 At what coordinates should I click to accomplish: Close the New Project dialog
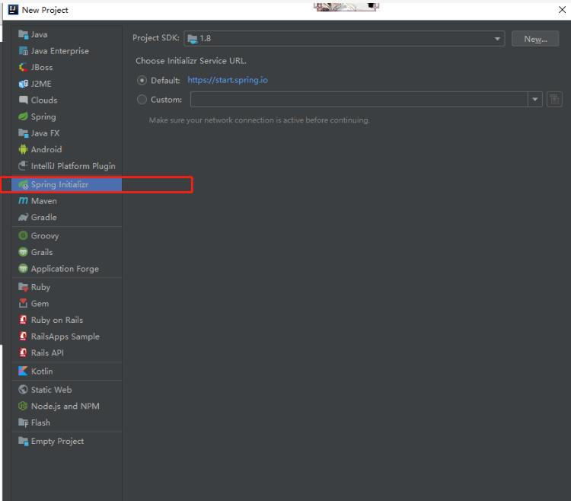[562, 10]
